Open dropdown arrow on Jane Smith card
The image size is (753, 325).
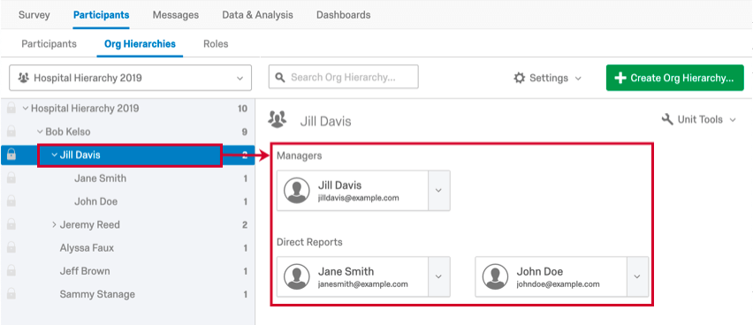pyautogui.click(x=438, y=276)
